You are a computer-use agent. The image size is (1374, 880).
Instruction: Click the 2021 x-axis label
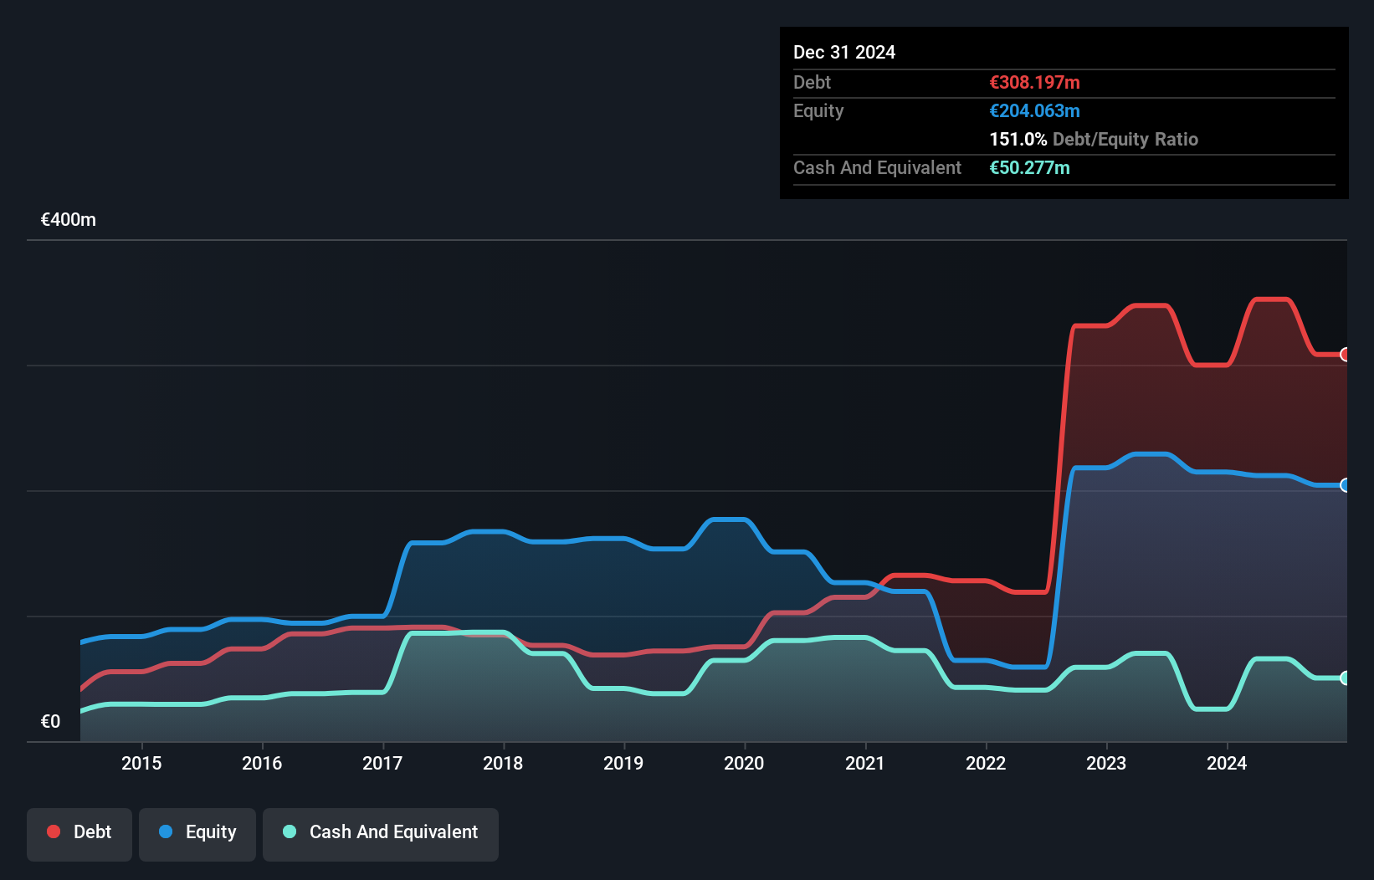[864, 763]
